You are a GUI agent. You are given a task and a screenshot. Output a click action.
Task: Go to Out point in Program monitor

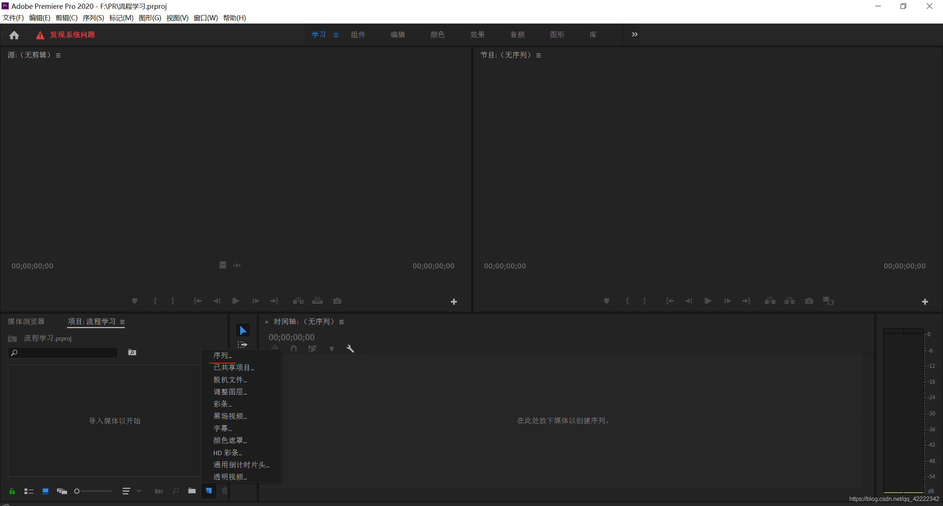[x=747, y=301]
